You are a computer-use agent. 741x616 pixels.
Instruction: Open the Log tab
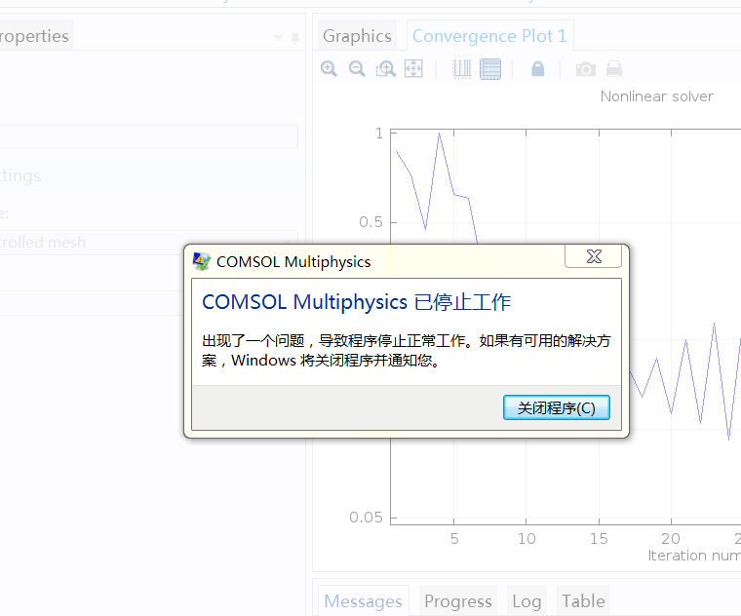(x=526, y=600)
